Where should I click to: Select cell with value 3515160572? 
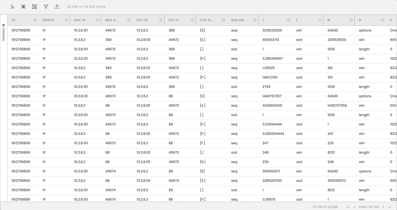(x=337, y=180)
